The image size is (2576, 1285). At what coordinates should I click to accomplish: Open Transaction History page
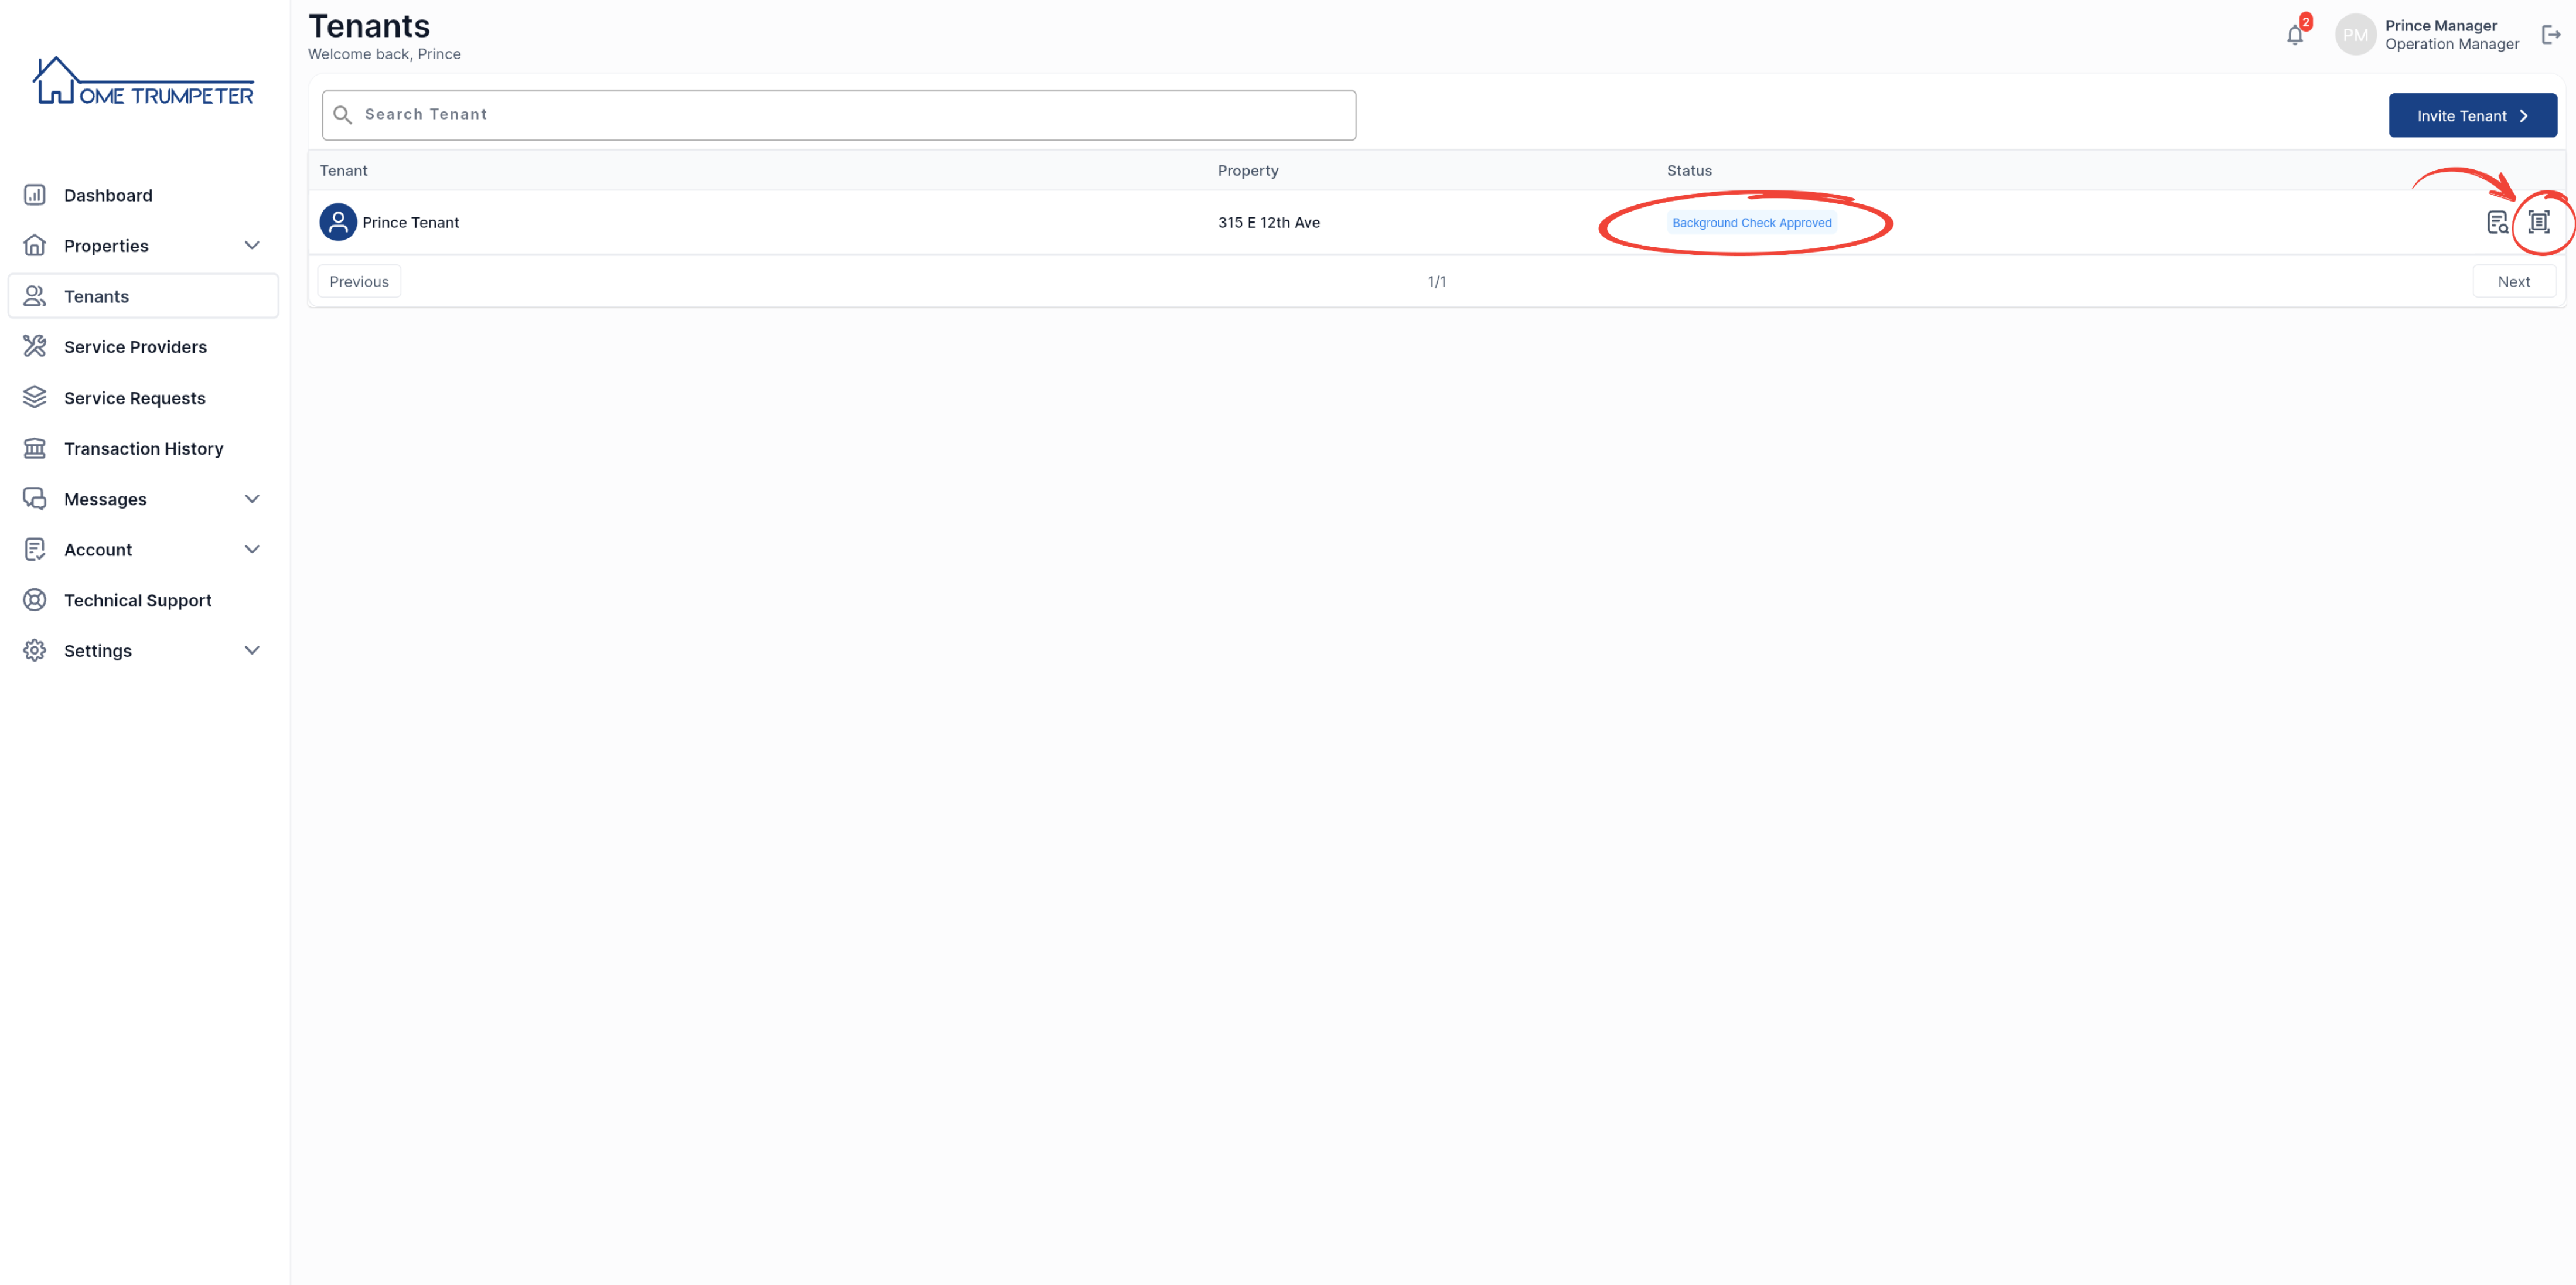click(143, 448)
